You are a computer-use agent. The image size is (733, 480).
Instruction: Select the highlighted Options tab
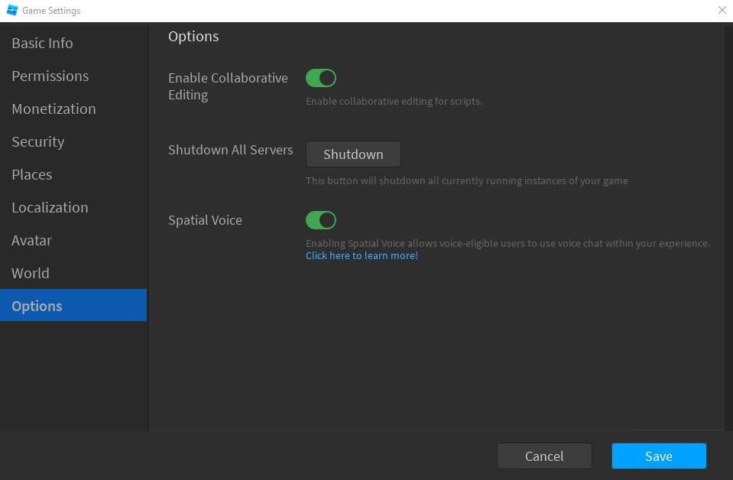click(37, 306)
